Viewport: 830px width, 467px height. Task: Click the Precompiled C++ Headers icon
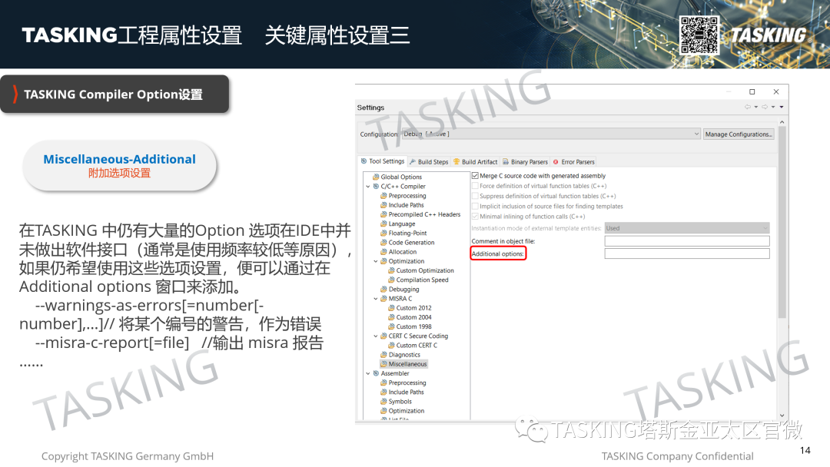pos(383,215)
